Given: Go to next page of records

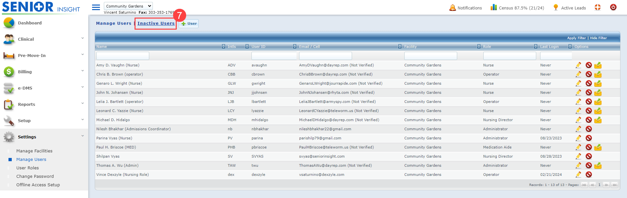Looking at the screenshot, I should pos(606,185).
